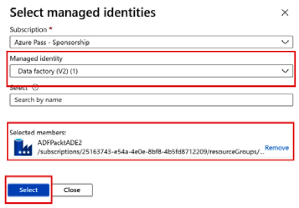Screen dimensions: 299x208
Task: Click the /subscriptions resource path text
Action: tap(144, 151)
